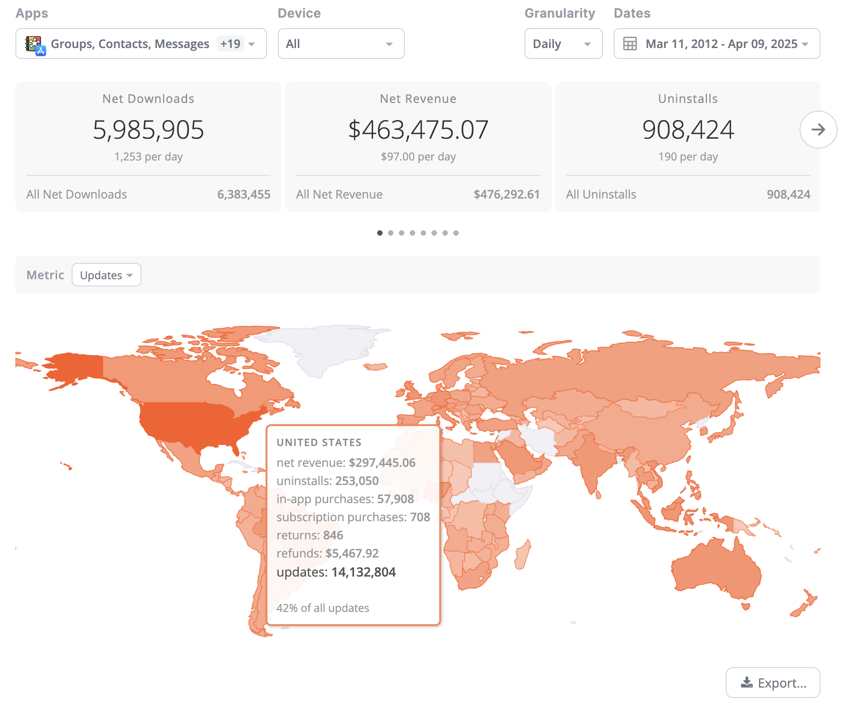The height and width of the screenshot is (708, 844).
Task: Jump to the last carousel page dot
Action: 456,233
